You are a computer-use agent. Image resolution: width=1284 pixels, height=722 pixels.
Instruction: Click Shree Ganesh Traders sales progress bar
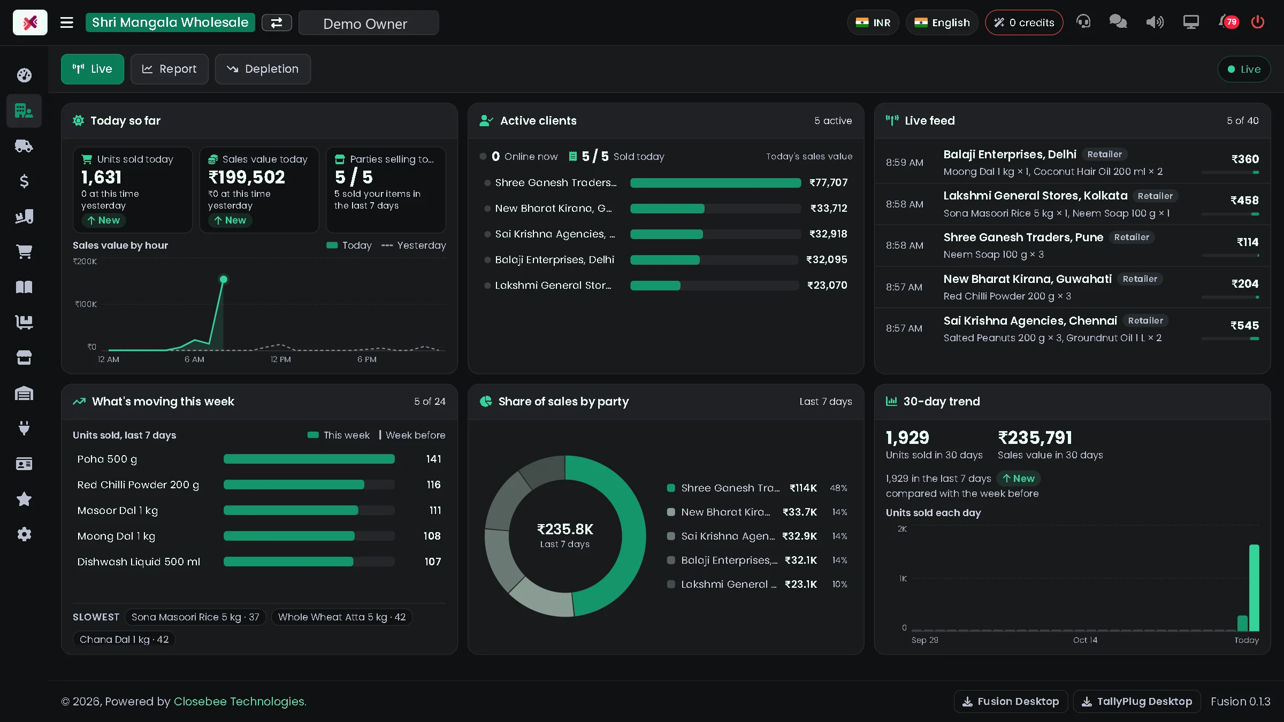(x=715, y=183)
